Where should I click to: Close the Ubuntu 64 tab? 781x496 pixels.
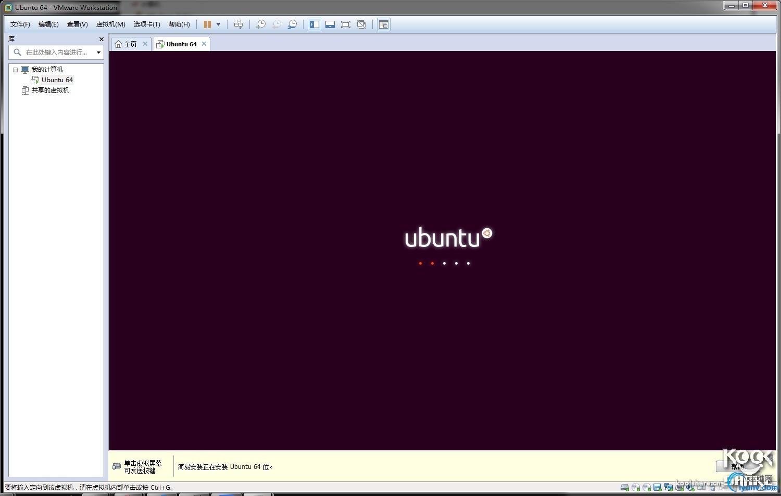point(204,44)
